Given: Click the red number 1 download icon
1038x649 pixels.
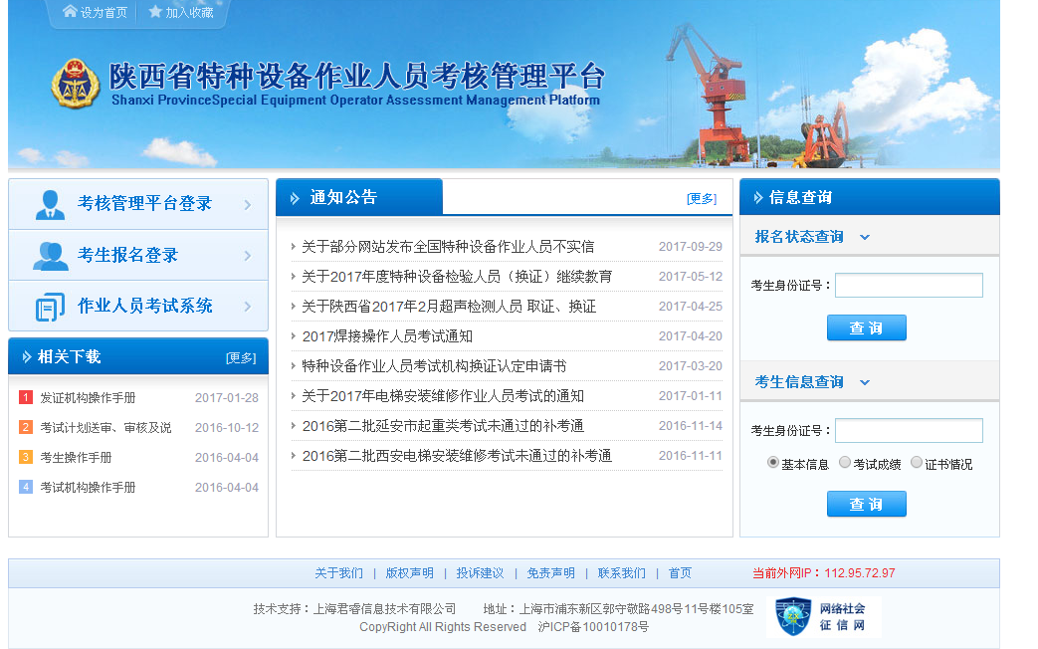Looking at the screenshot, I should [26, 398].
